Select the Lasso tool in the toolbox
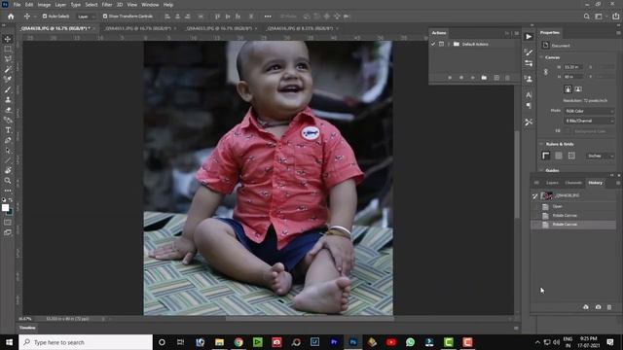 pos(8,58)
